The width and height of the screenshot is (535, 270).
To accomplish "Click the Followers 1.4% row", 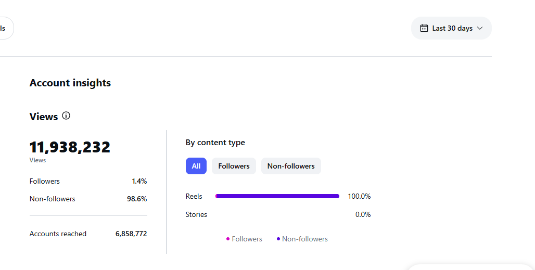I will coord(88,182).
